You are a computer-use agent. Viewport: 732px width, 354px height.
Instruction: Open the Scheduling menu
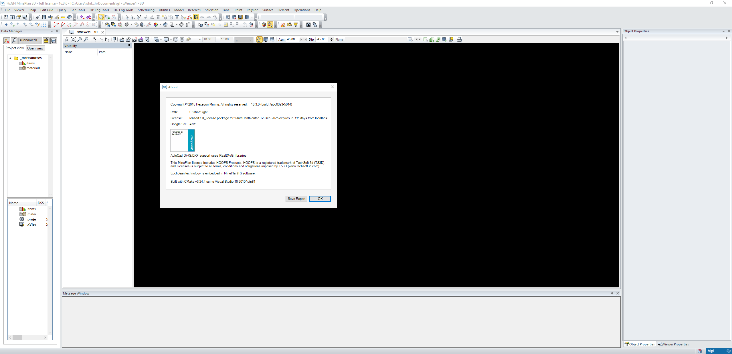click(146, 10)
